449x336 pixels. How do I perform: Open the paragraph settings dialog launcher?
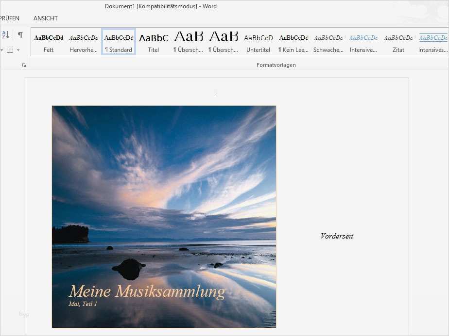coord(24,65)
